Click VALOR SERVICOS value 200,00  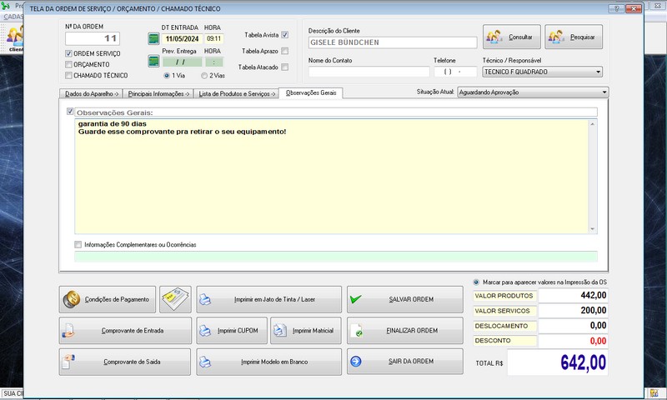[574, 311]
